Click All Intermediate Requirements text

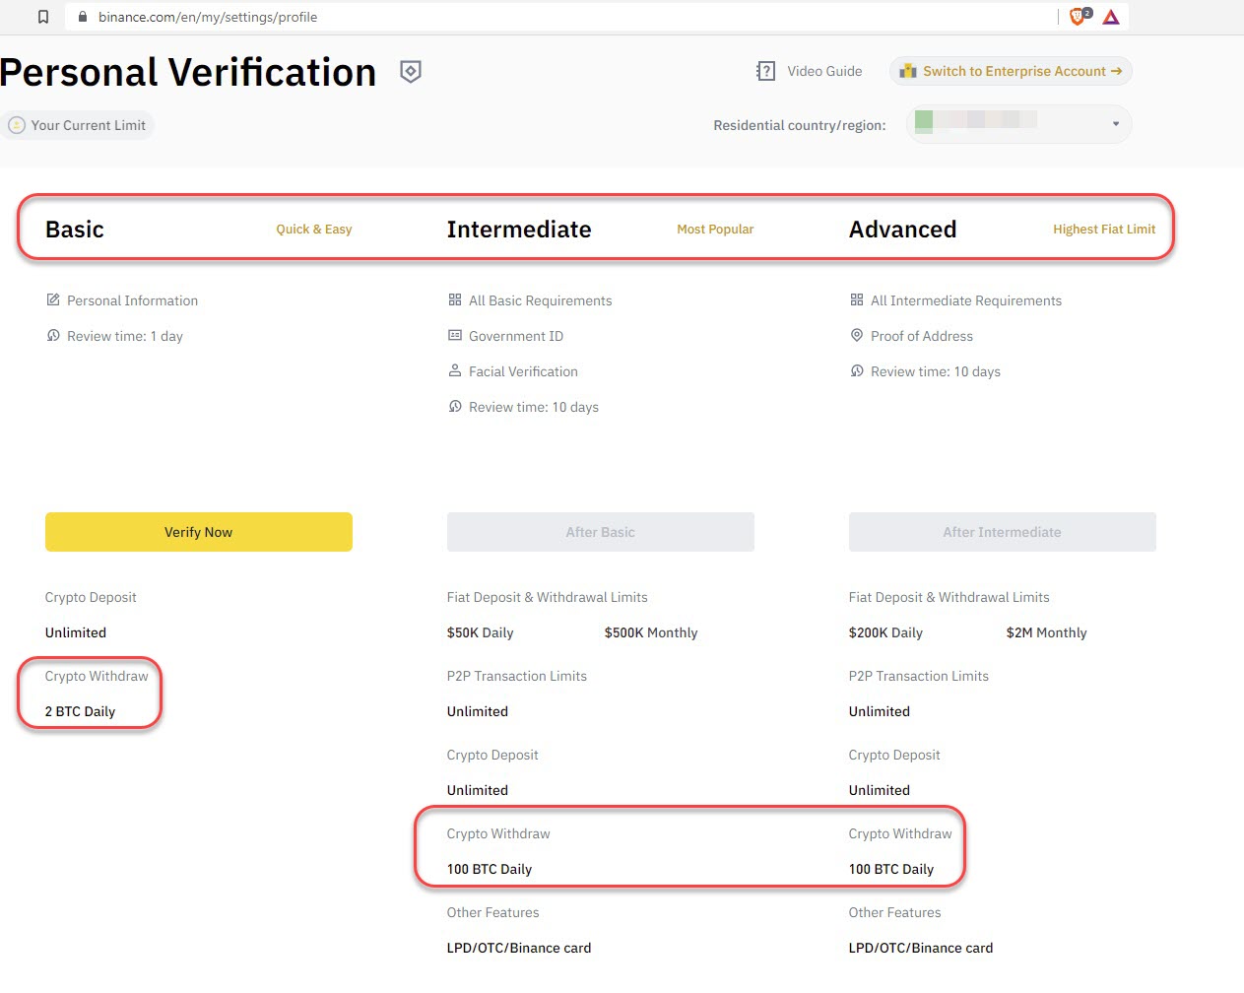tap(966, 300)
